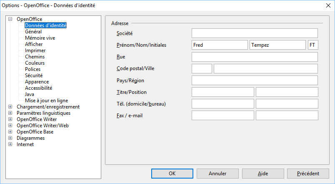Select Général in the options tree
The width and height of the screenshot is (335, 184).
33,32
